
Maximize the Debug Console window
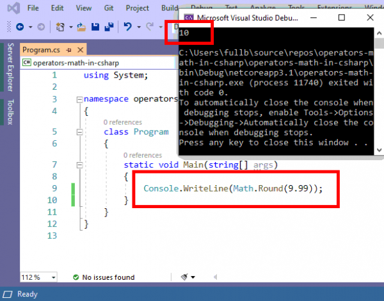coord(341,17)
